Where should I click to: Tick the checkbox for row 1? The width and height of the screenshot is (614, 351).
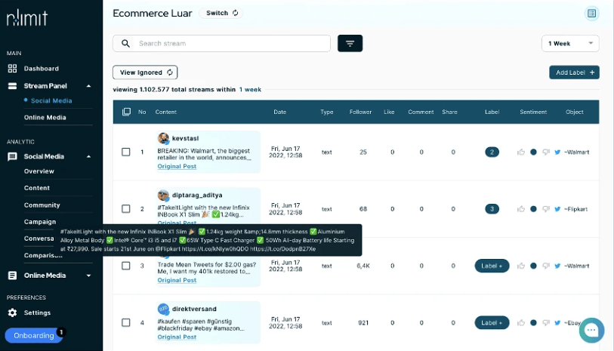(x=125, y=152)
